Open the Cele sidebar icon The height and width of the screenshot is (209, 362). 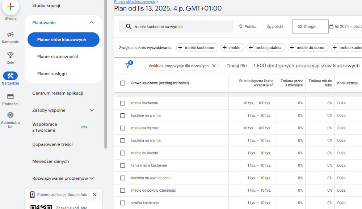(x=10, y=55)
